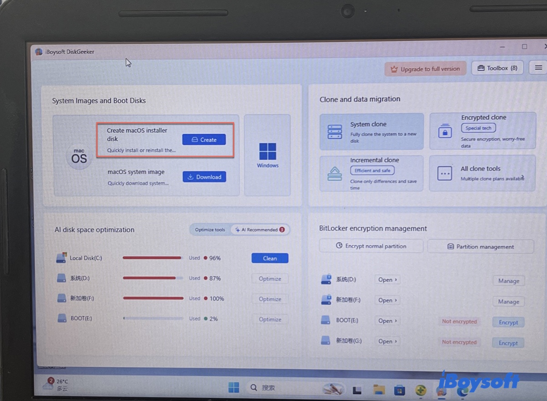Open Encrypt normal partition tab
Image resolution: width=547 pixels, height=401 pixels.
(371, 246)
